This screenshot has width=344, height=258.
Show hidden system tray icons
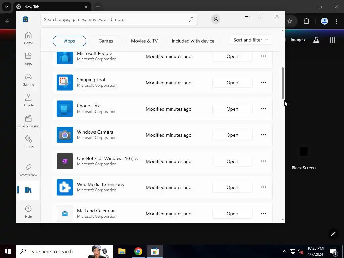click(284, 251)
